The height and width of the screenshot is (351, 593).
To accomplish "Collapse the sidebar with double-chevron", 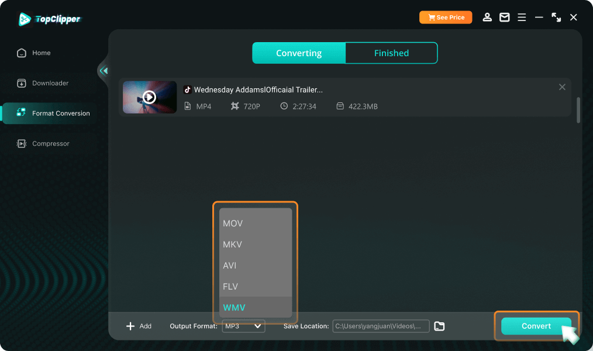I will [x=104, y=71].
